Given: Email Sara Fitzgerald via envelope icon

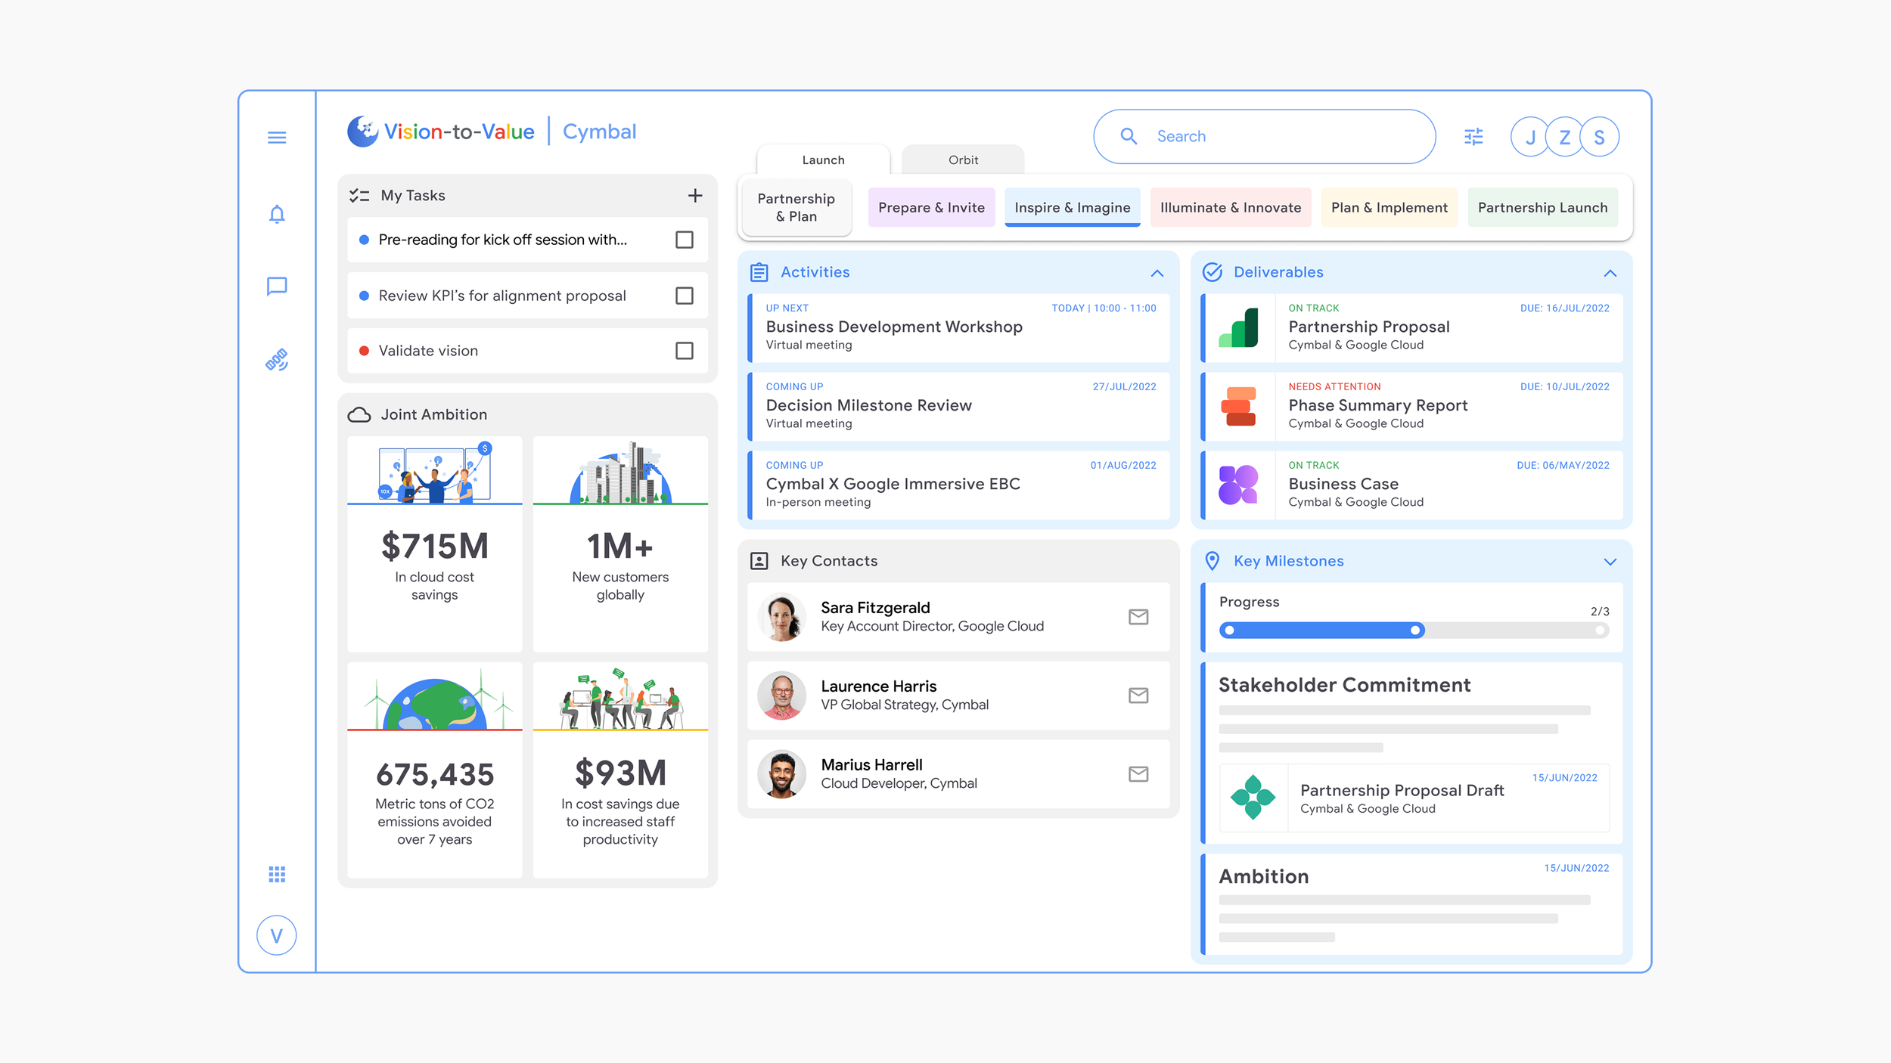Looking at the screenshot, I should pos(1138,617).
